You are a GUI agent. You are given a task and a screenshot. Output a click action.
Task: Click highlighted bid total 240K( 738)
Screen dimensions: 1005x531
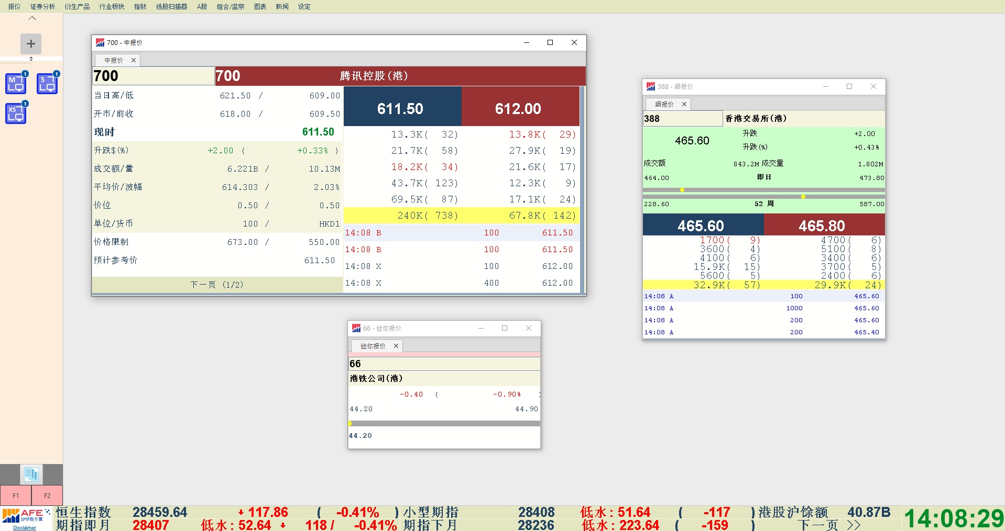(428, 216)
